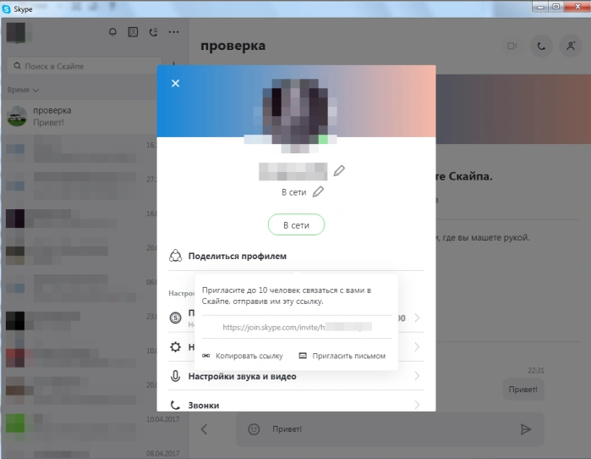Open the notifications bell icon
Viewport: 591px width, 459px height.
(112, 32)
